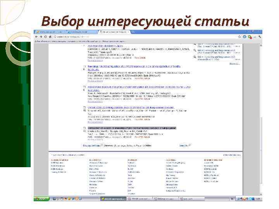The width and height of the screenshot is (279, 209).
Task: Click magnifier icon of first recent search
Action: coord(195,44)
